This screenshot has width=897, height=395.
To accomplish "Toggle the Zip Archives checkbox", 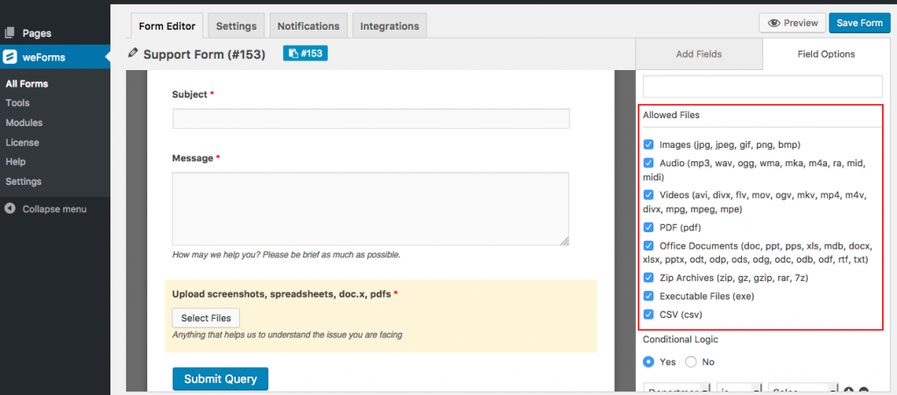I will coord(649,278).
